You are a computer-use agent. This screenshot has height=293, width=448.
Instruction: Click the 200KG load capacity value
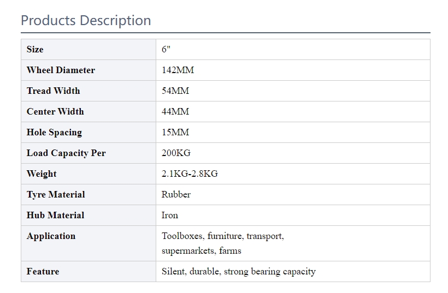point(176,153)
